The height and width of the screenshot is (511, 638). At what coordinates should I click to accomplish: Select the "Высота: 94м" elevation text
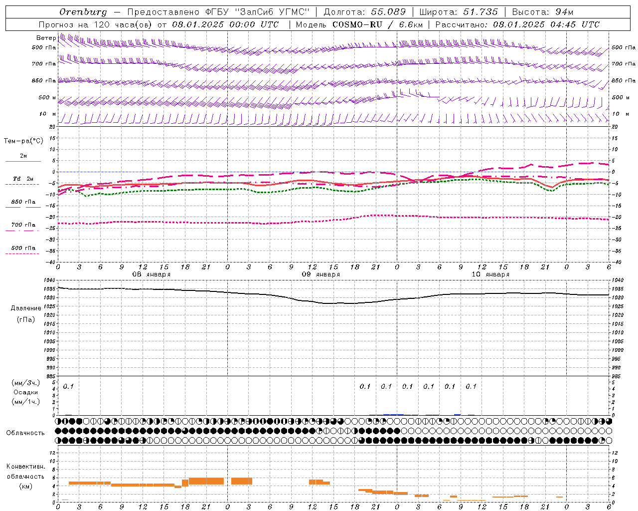pos(543,12)
